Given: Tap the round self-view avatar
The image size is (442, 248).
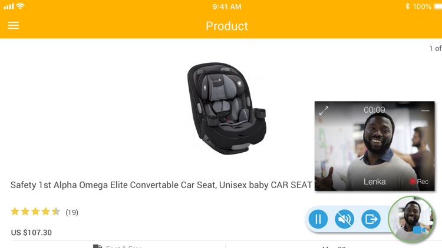Looking at the screenshot, I should tap(411, 219).
